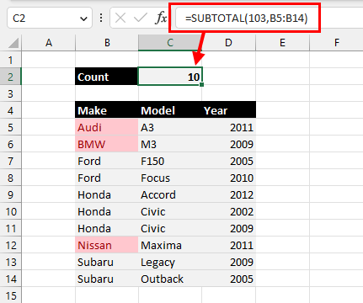Select the Legacy model cell
The image size is (363, 303).
pos(170,262)
